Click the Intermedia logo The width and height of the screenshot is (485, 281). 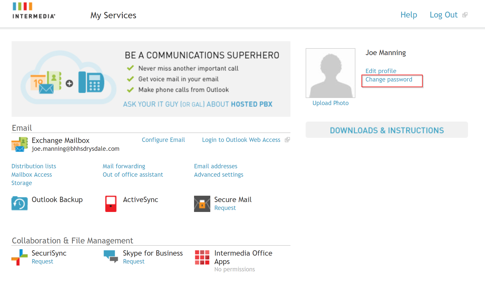click(34, 11)
